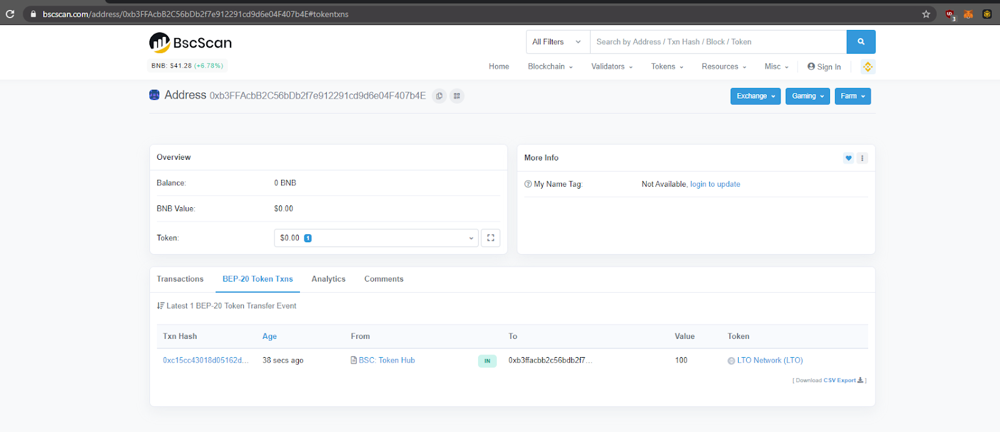Click the full address text in header
Viewport: 1000px width, 432px height.
pyautogui.click(x=317, y=96)
